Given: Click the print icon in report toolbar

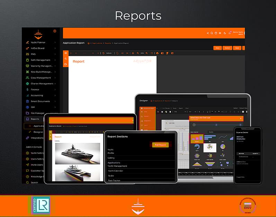Looking at the screenshot, I should tap(157, 53).
